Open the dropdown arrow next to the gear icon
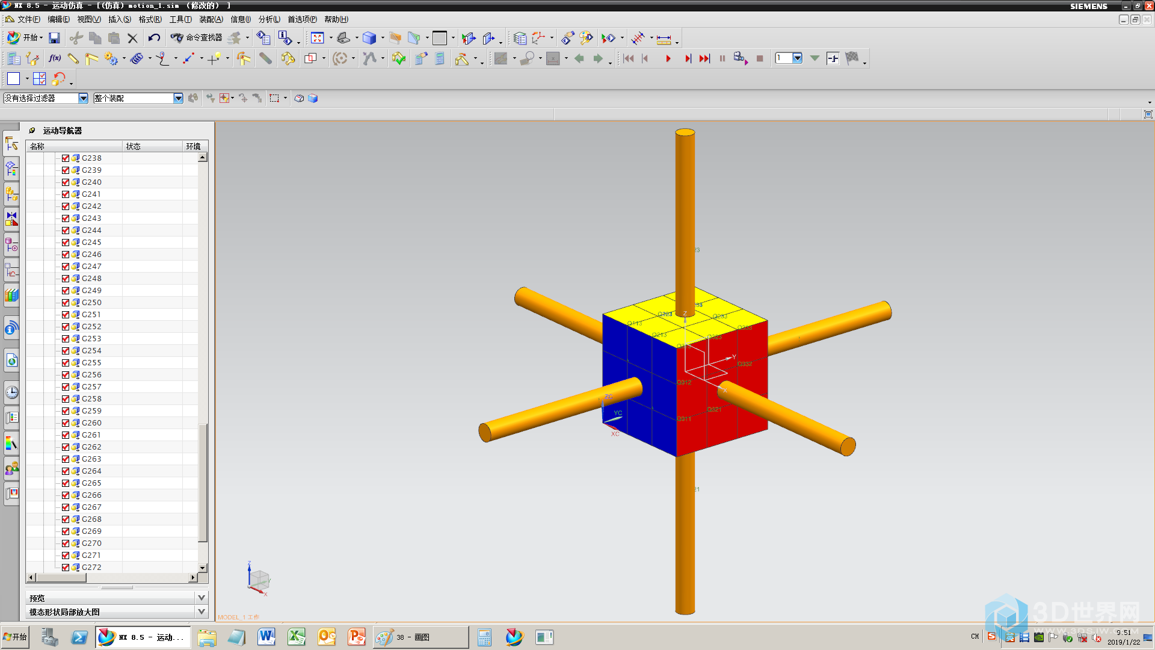This screenshot has width=1155, height=650. point(124,58)
